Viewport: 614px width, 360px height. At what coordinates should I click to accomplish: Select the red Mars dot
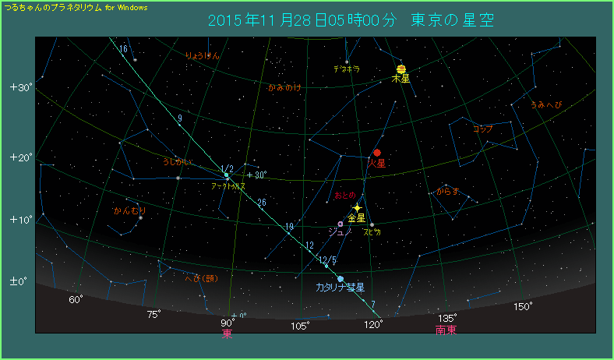coord(377,153)
